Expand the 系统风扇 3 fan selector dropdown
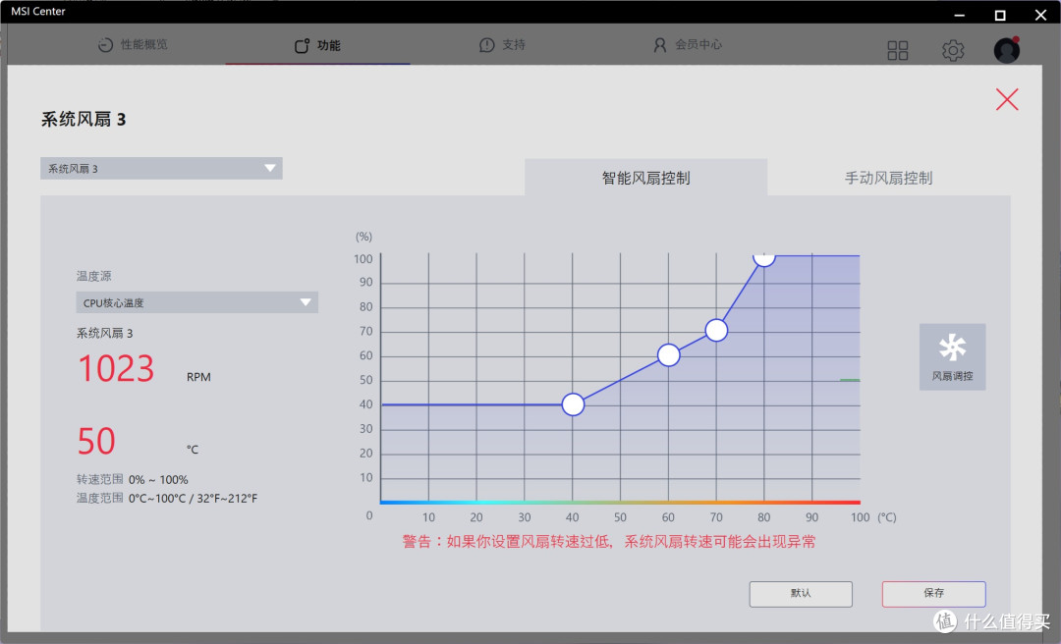Image resolution: width=1061 pixels, height=644 pixels. (161, 169)
